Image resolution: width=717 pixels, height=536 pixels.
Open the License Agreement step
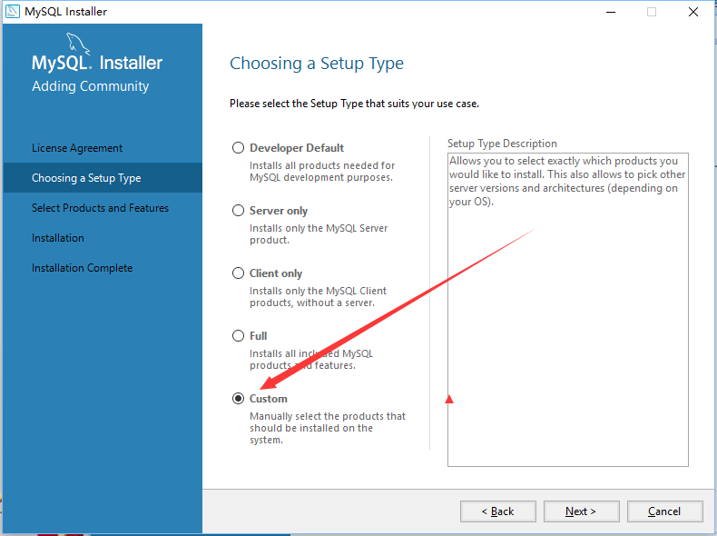pyautogui.click(x=77, y=148)
